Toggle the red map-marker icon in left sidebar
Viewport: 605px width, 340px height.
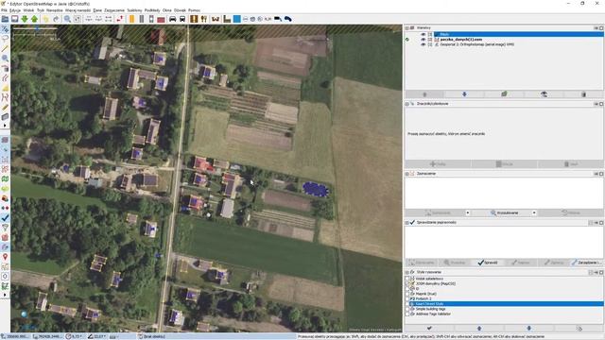[x=5, y=257]
